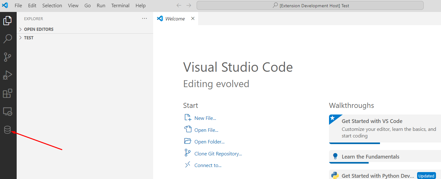Click the lightbulb icon beside Learn the Fundamentals
Screen dimensions: 441x179
tap(335, 156)
